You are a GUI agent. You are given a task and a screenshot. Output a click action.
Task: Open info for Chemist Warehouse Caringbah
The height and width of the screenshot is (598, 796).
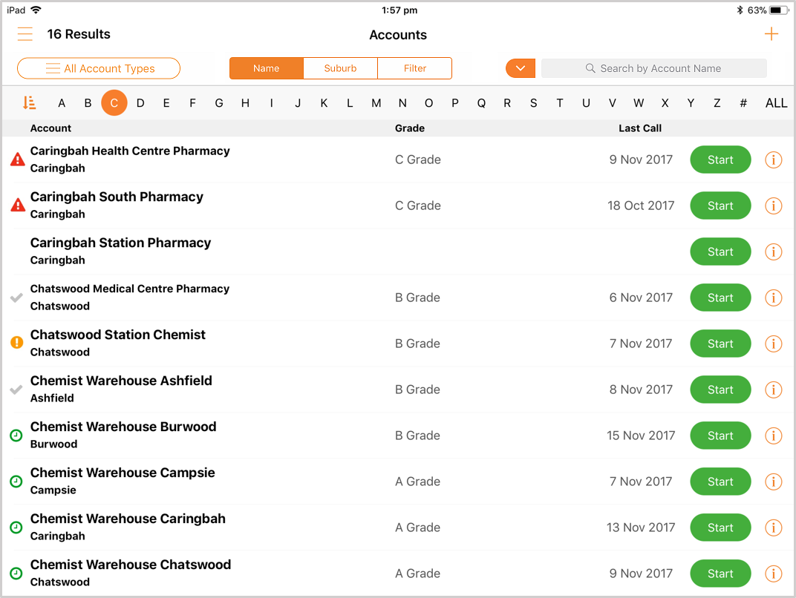point(773,528)
